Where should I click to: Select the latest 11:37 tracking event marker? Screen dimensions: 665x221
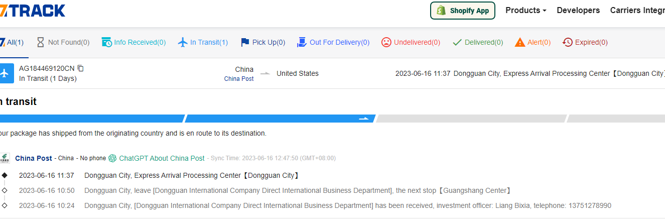click(5, 175)
